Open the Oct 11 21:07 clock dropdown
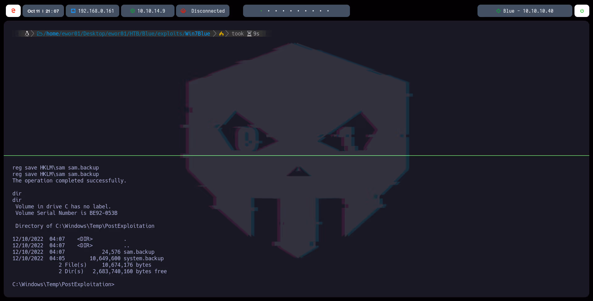Image resolution: width=593 pixels, height=301 pixels. (43, 10)
